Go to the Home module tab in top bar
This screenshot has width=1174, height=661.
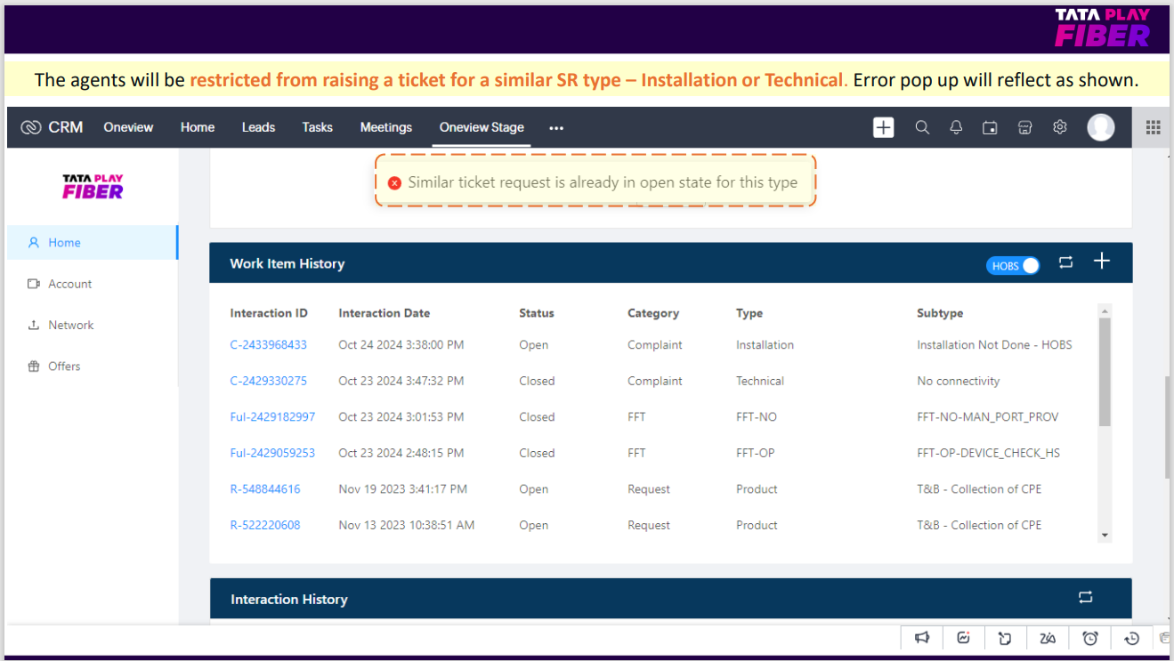pos(198,127)
